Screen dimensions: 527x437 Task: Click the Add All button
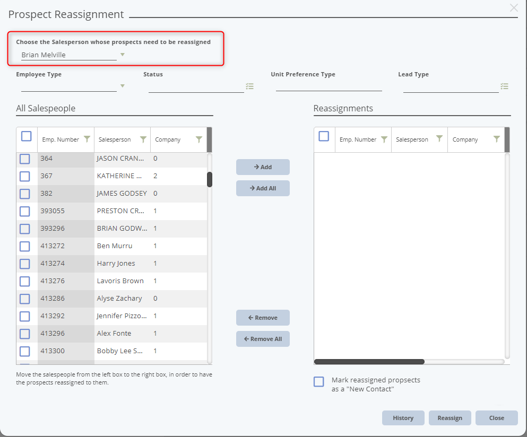click(x=263, y=188)
